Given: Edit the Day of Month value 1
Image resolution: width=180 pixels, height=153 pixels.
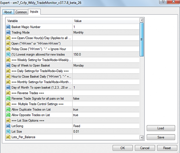Looking at the screenshot, I should click(x=106, y=88).
